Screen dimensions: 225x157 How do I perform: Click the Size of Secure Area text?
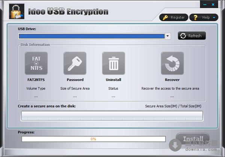pos(75,88)
